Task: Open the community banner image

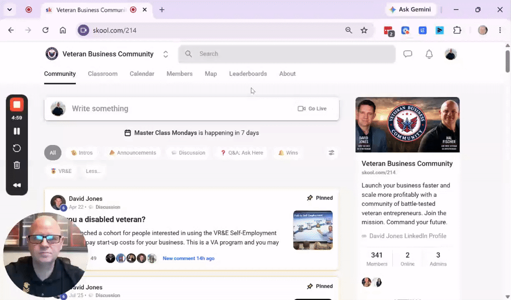Action: click(x=407, y=125)
